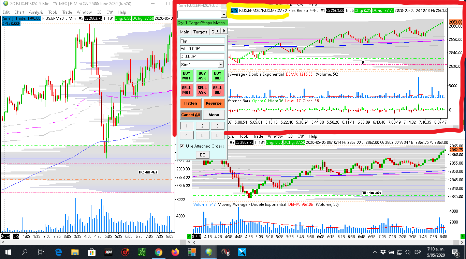The image size is (466, 259).
Task: Open the notification center icon
Action: click(456, 252)
